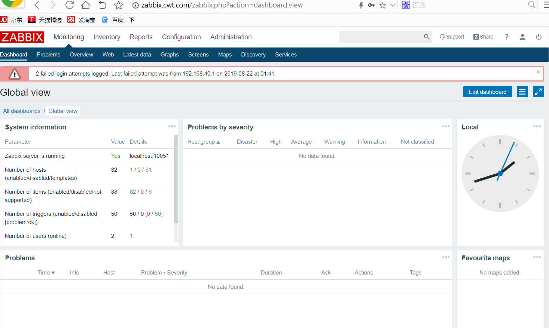Click the 'Zabbix server is running' parameter
The image size is (549, 328).
pyautogui.click(x=35, y=156)
